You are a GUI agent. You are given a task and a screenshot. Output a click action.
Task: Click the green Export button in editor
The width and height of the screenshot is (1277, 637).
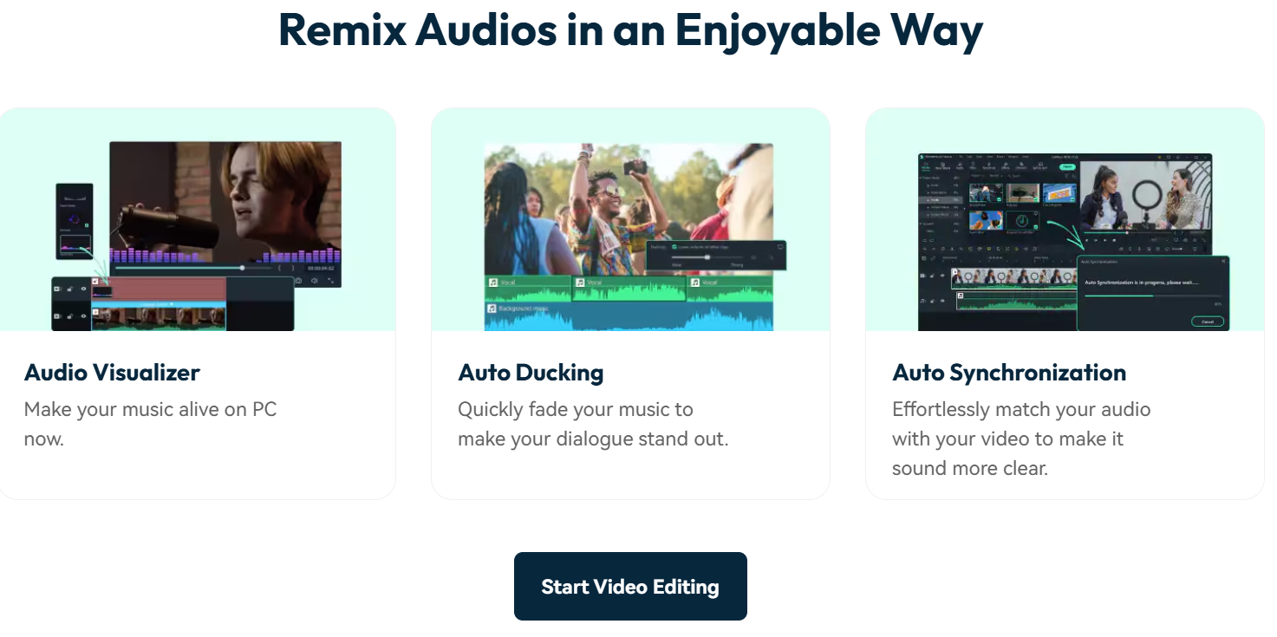coord(1067,166)
